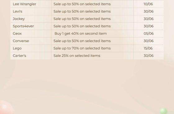
Task: Select the Carter's brand name
Action: pyautogui.click(x=19, y=56)
